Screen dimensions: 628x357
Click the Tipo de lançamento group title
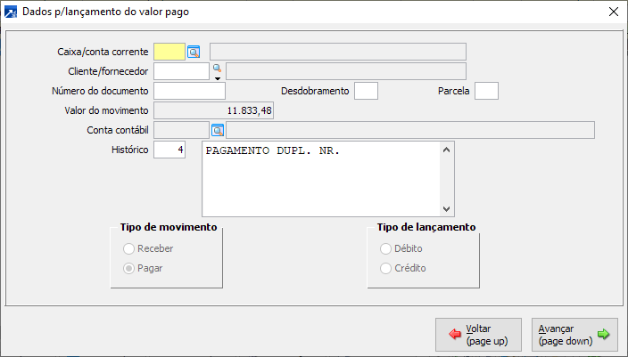426,227
